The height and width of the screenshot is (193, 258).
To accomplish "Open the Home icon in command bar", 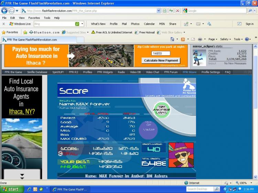I will (x=172, y=39).
